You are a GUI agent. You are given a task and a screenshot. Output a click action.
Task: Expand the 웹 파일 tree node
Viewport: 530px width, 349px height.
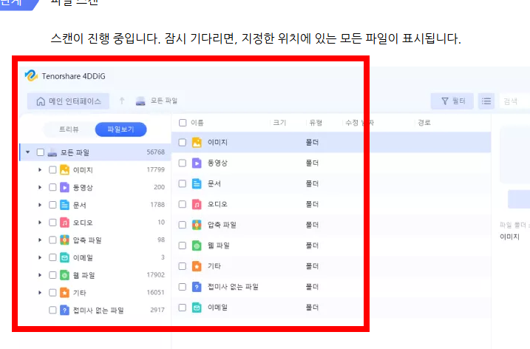coord(40,275)
